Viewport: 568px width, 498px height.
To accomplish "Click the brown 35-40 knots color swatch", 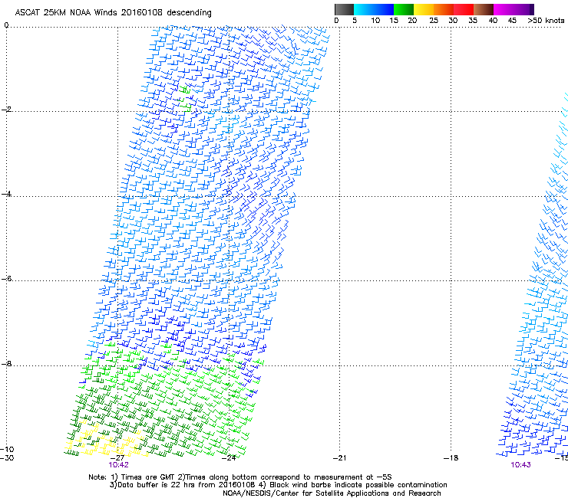I will pos(484,9).
